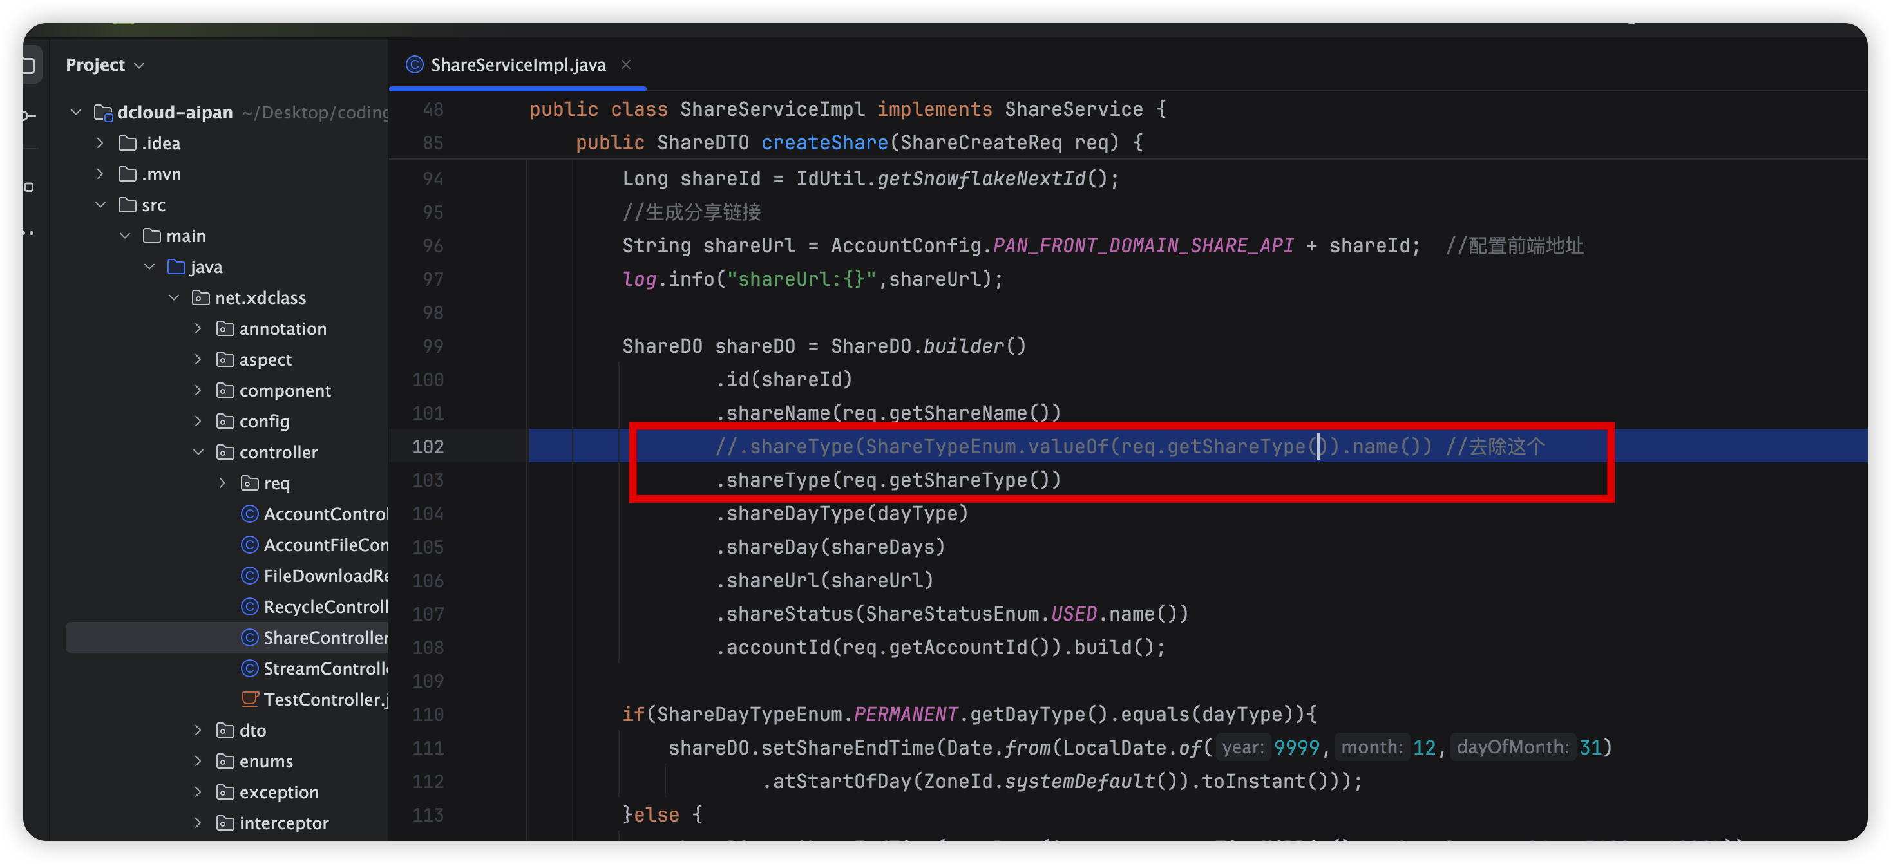Expand the req package
Viewport: 1891px width, 864px height.
coord(222,483)
